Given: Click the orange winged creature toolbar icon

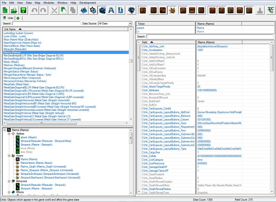Looking at the screenshot, I should pos(172,10).
